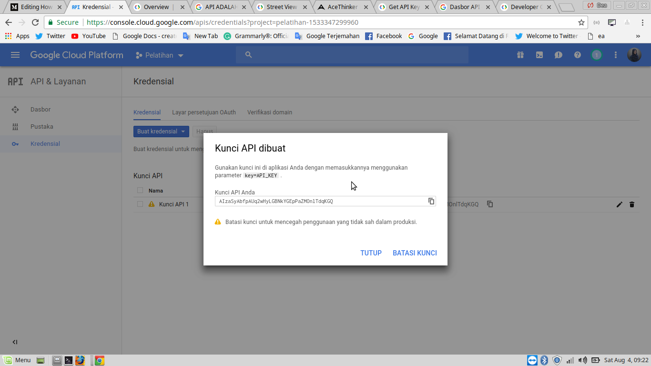Open the Google Cloud products grid icon

(520, 55)
